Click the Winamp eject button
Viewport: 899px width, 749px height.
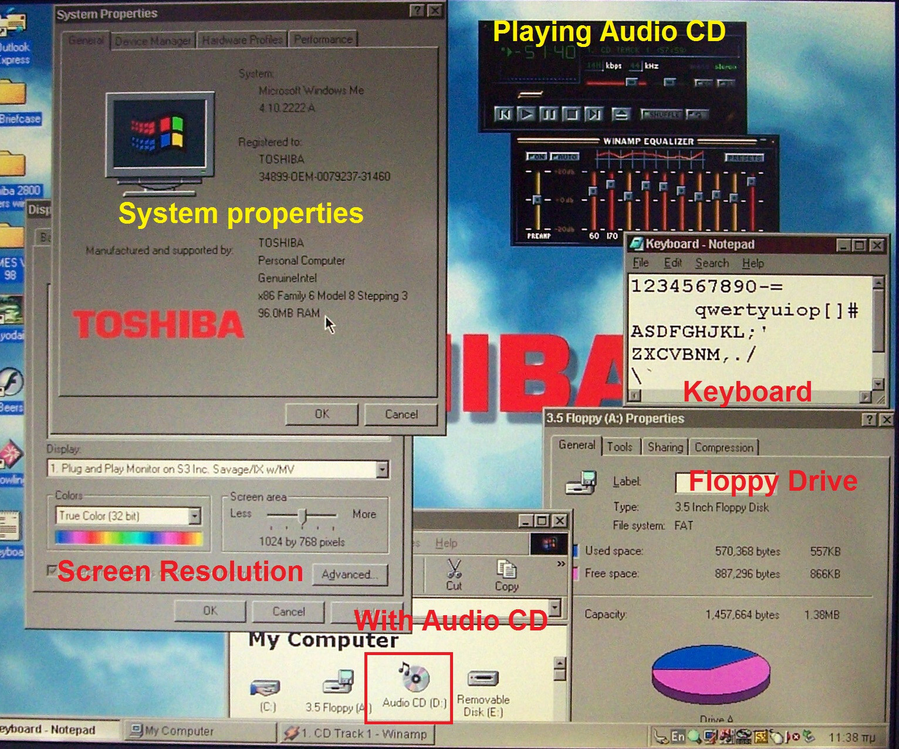[x=621, y=114]
